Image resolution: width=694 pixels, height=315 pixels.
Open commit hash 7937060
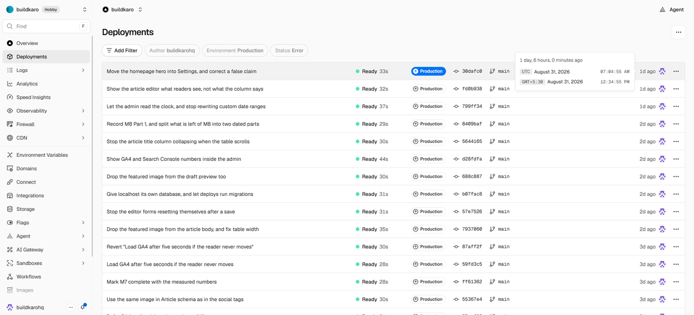coord(472,229)
